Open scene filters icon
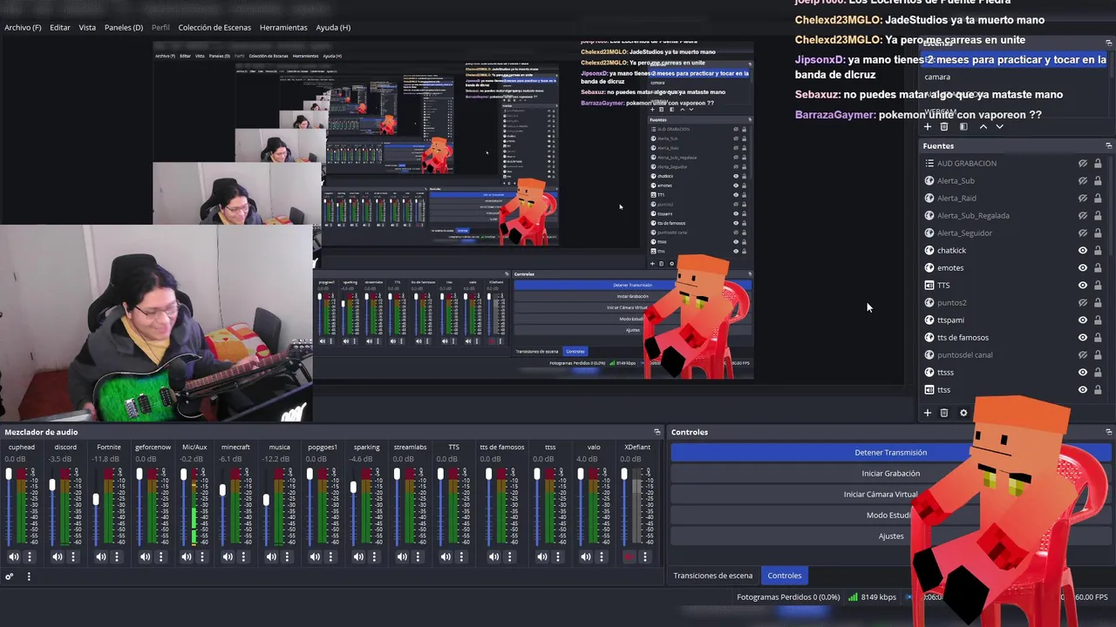Viewport: 1116px width, 627px height. [963, 126]
